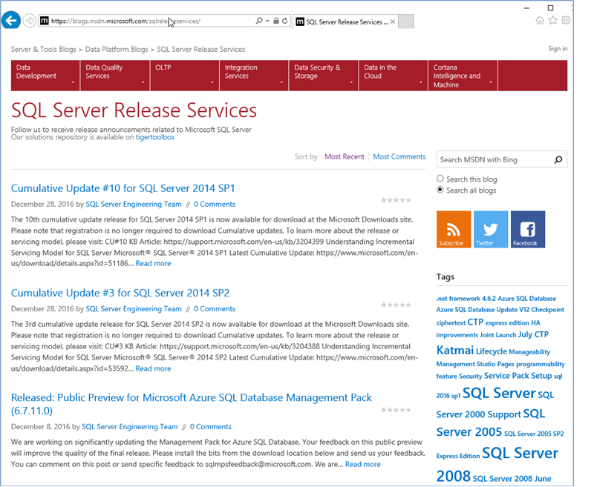The height and width of the screenshot is (487, 594).
Task: Rate the Azure Management Pack post stars
Action: [396, 410]
